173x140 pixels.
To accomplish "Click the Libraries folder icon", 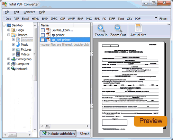I will click(13, 35).
